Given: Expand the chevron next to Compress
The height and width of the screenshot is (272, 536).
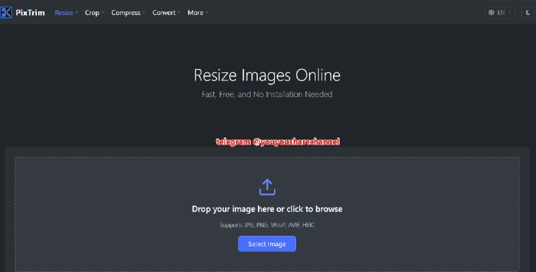Looking at the screenshot, I should click(143, 13).
